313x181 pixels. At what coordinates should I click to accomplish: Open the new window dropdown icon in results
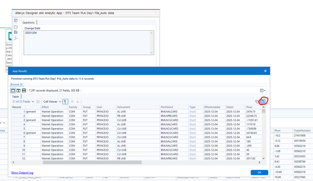click(263, 91)
